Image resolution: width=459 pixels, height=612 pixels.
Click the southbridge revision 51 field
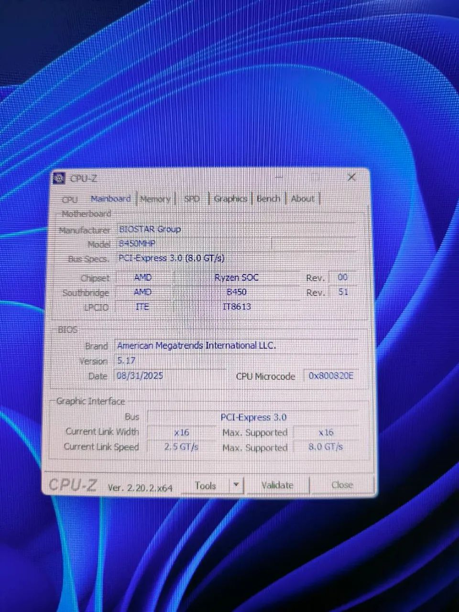point(343,292)
